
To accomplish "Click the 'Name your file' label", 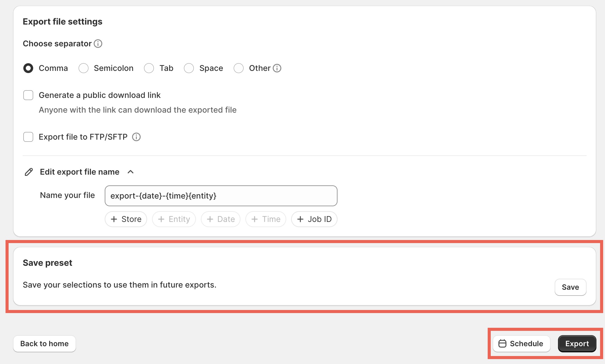I will point(67,195).
